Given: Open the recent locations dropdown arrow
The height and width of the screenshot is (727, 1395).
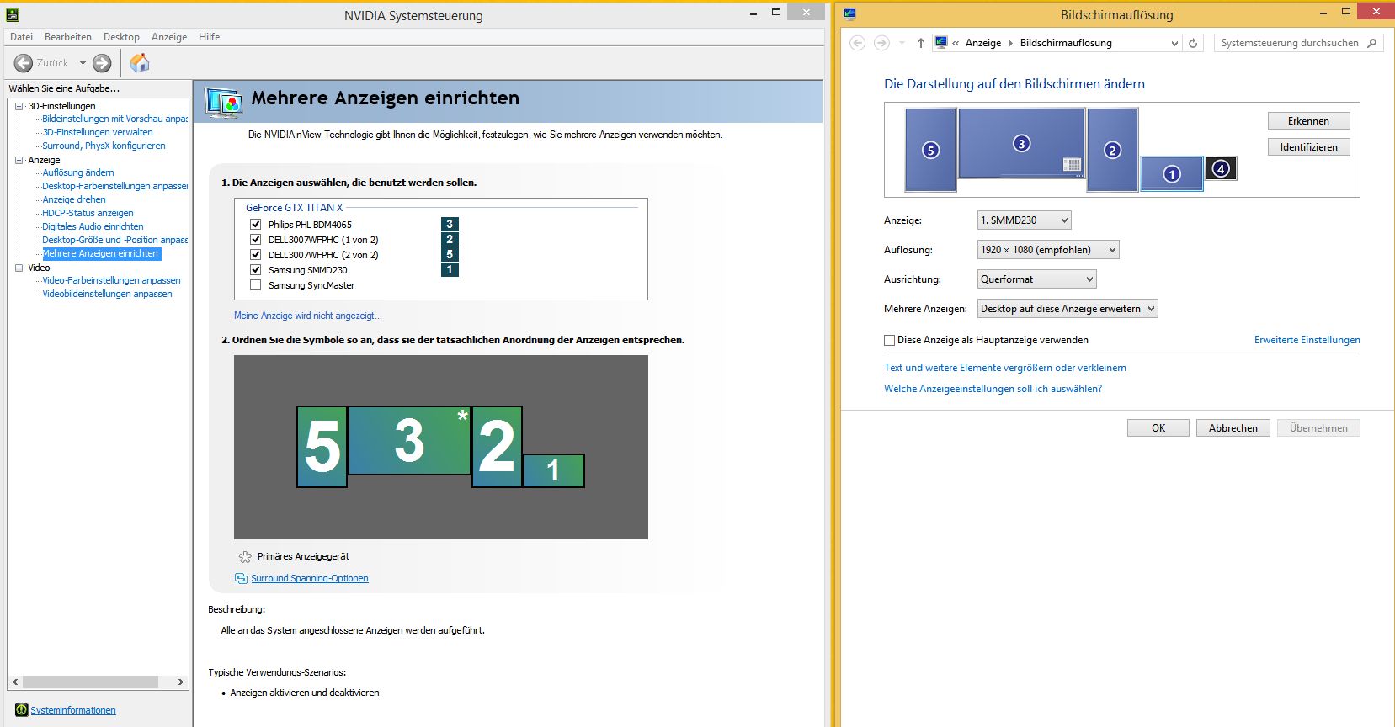Looking at the screenshot, I should (x=902, y=43).
